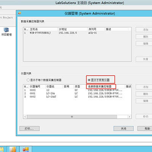Click the GC type cell
The height and width of the screenshot is (152, 152).
coord(76,90)
